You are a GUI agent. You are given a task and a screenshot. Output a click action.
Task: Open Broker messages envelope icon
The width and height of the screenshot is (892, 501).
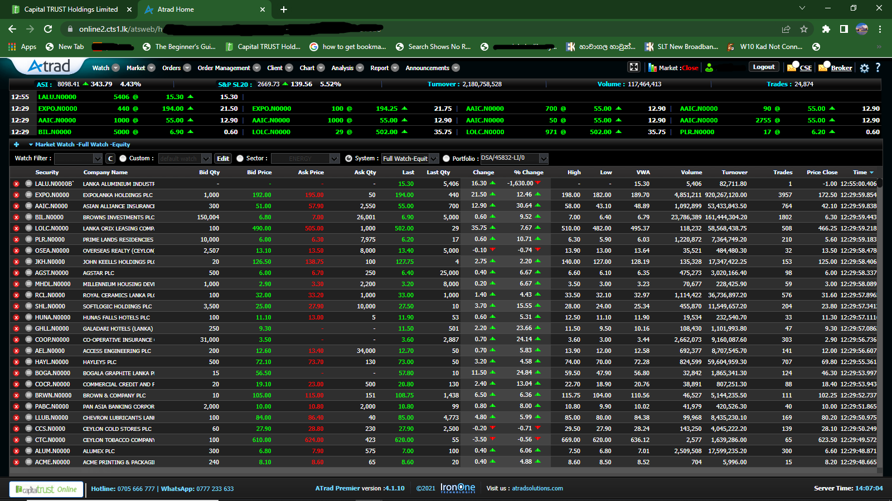click(x=823, y=67)
